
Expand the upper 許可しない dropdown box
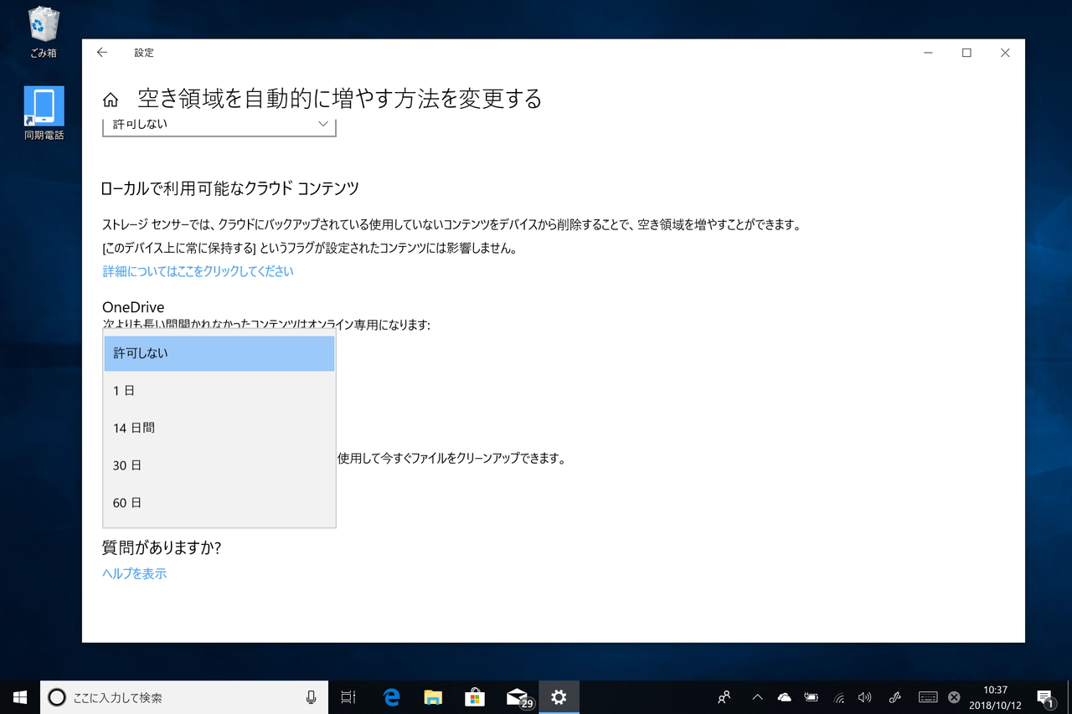219,126
